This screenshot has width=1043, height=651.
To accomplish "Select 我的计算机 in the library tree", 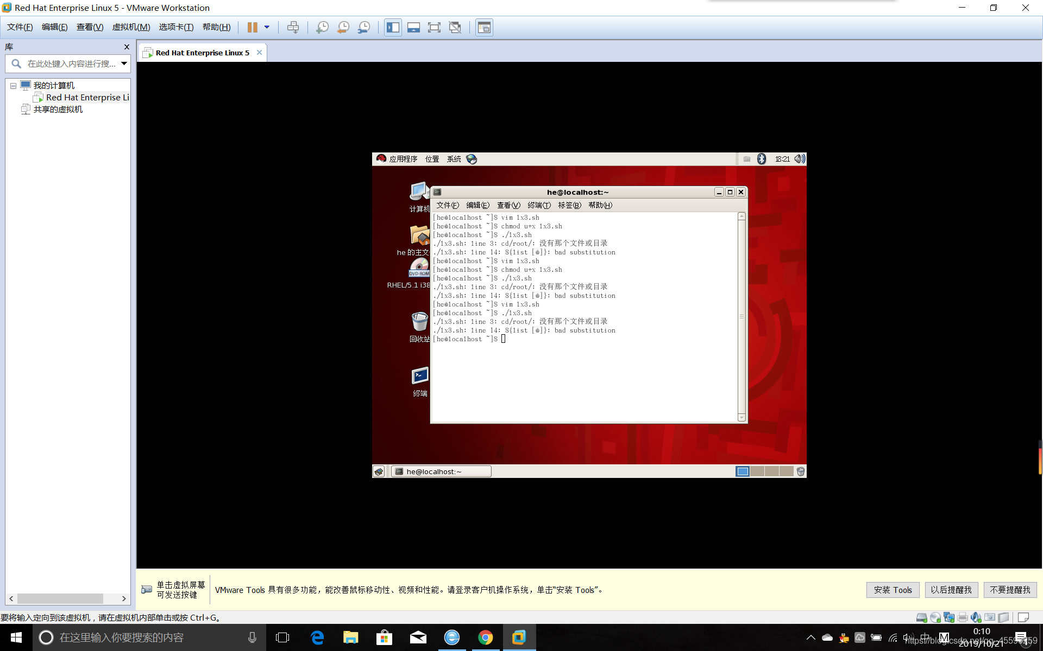I will point(54,85).
